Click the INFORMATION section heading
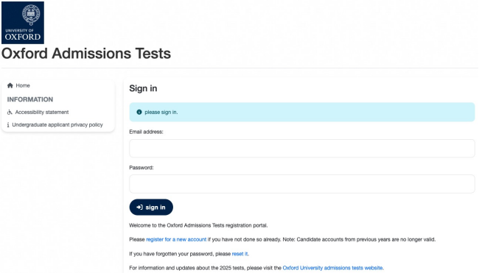This screenshot has width=479, height=273. [x=30, y=99]
